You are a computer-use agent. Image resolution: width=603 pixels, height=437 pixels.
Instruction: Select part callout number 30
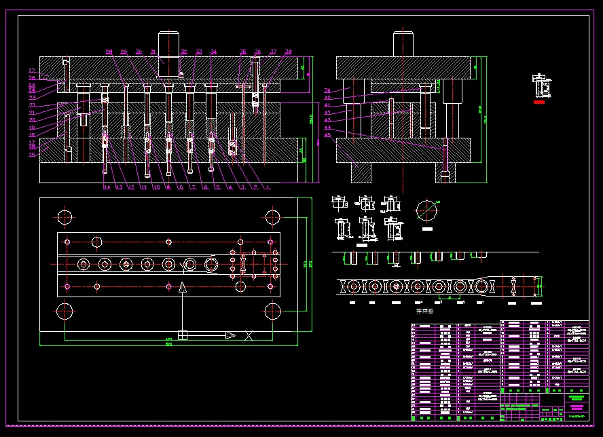click(x=139, y=52)
